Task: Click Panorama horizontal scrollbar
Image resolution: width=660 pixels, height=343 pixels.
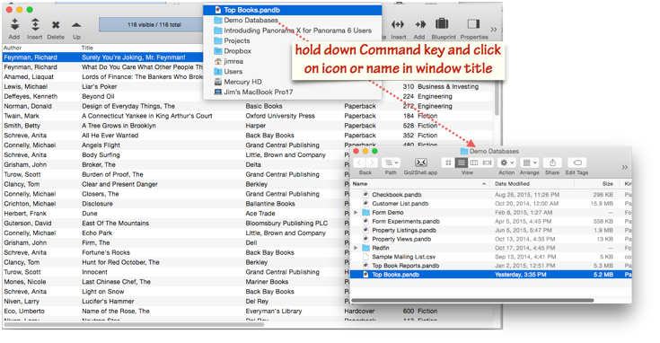Action: click(134, 324)
